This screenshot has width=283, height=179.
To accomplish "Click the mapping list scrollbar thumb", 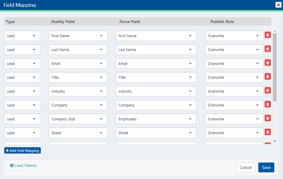I will pyautogui.click(x=275, y=68).
